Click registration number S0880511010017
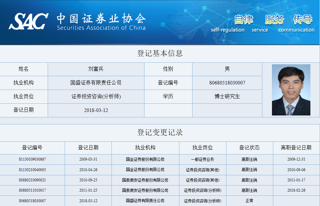This screenshot has height=206, width=320. pyautogui.click(x=32, y=190)
